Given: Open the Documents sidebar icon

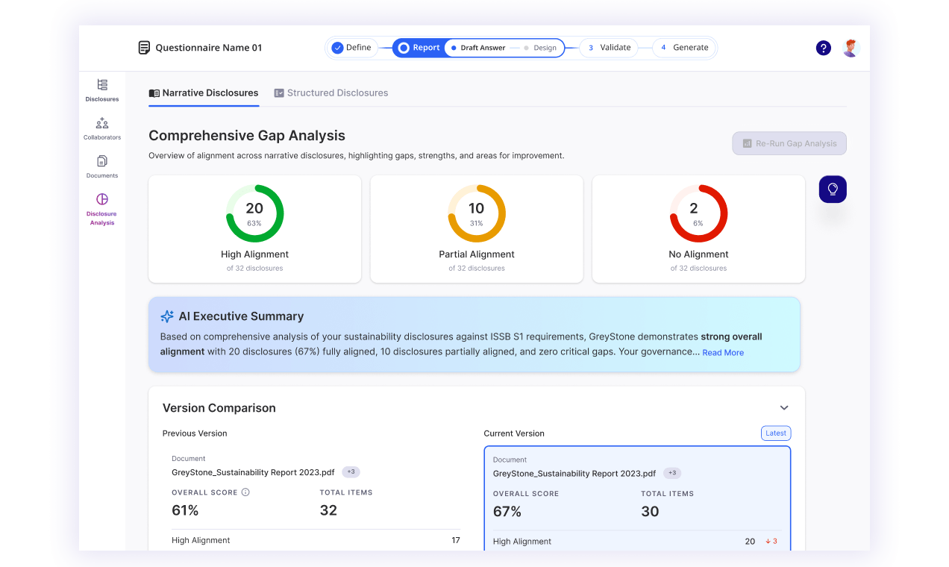Looking at the screenshot, I should point(102,161).
